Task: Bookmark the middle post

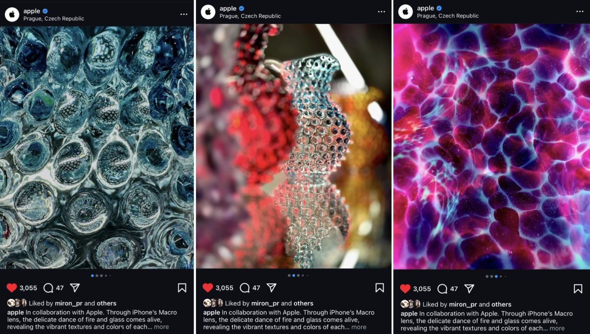Action: pyautogui.click(x=379, y=287)
